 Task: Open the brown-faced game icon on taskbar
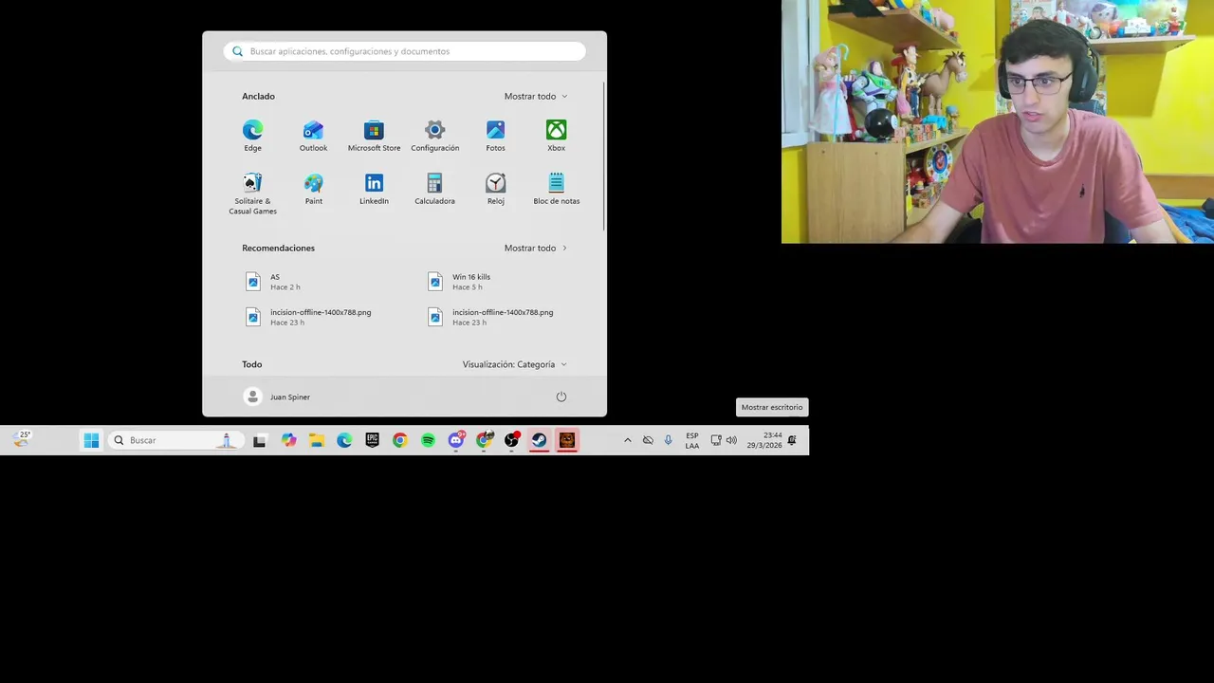(567, 440)
